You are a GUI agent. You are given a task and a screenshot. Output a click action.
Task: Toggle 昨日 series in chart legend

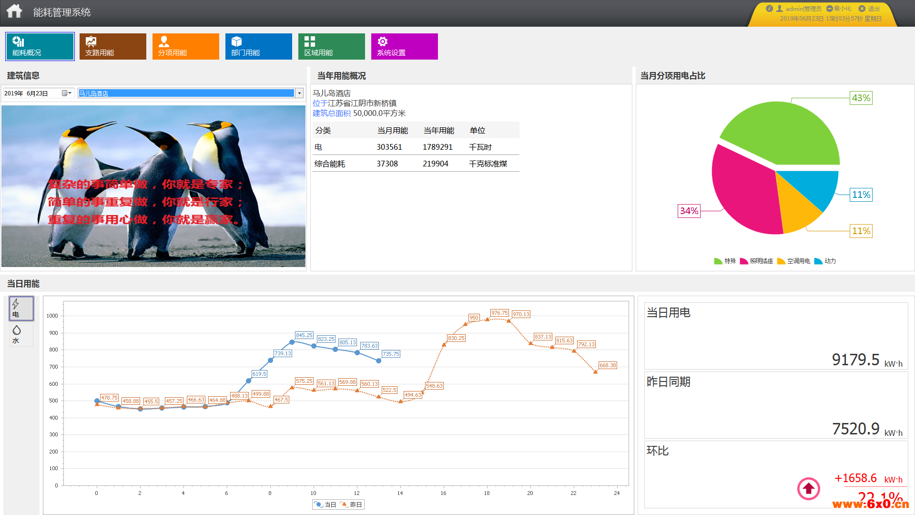click(x=351, y=505)
